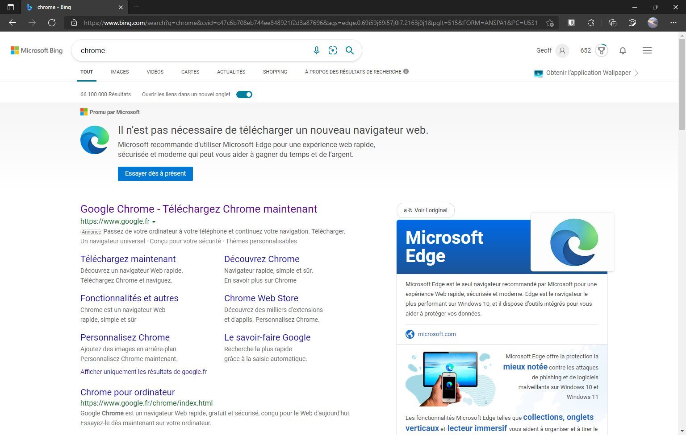686x435 pixels.
Task: Open the shield extension icon
Action: (571, 23)
